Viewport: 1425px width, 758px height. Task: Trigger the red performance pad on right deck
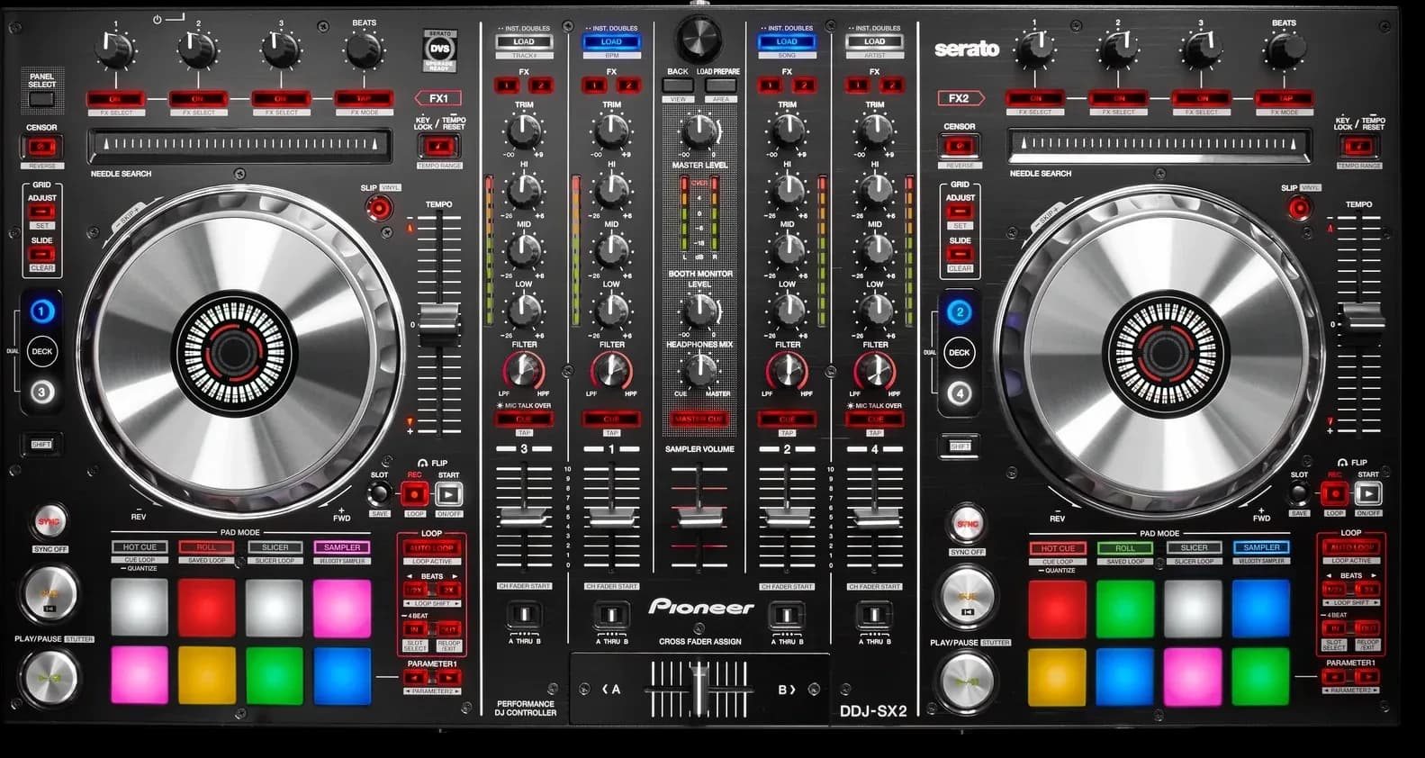coord(1058,609)
